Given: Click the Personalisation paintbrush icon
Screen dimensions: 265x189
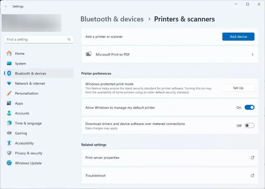Looking at the screenshot, I should click(9, 93).
